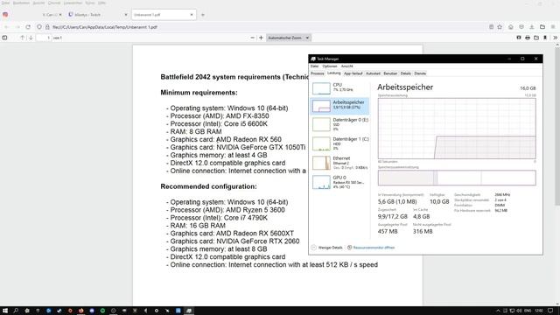This screenshot has height=315, width=560.
Task: Select Datenträger 0 (E:) entry
Action: 339,124
